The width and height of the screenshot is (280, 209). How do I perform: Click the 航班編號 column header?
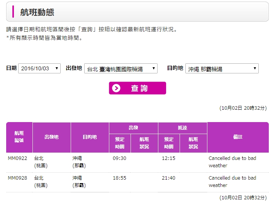click(19, 137)
